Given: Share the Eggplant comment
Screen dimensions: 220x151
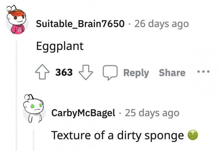Looking at the screenshot, I should 172,73.
